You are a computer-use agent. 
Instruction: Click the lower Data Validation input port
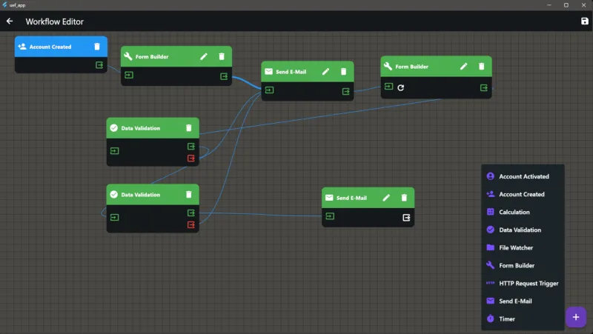(x=115, y=217)
